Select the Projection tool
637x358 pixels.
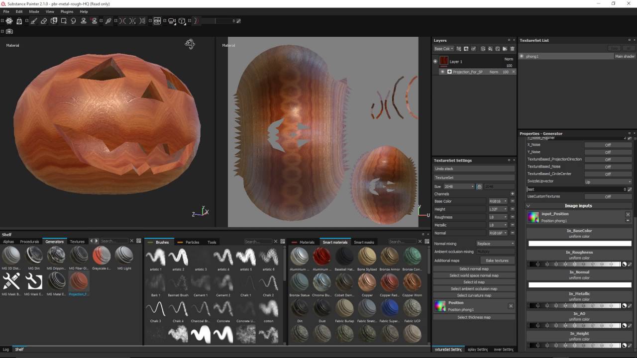click(54, 21)
